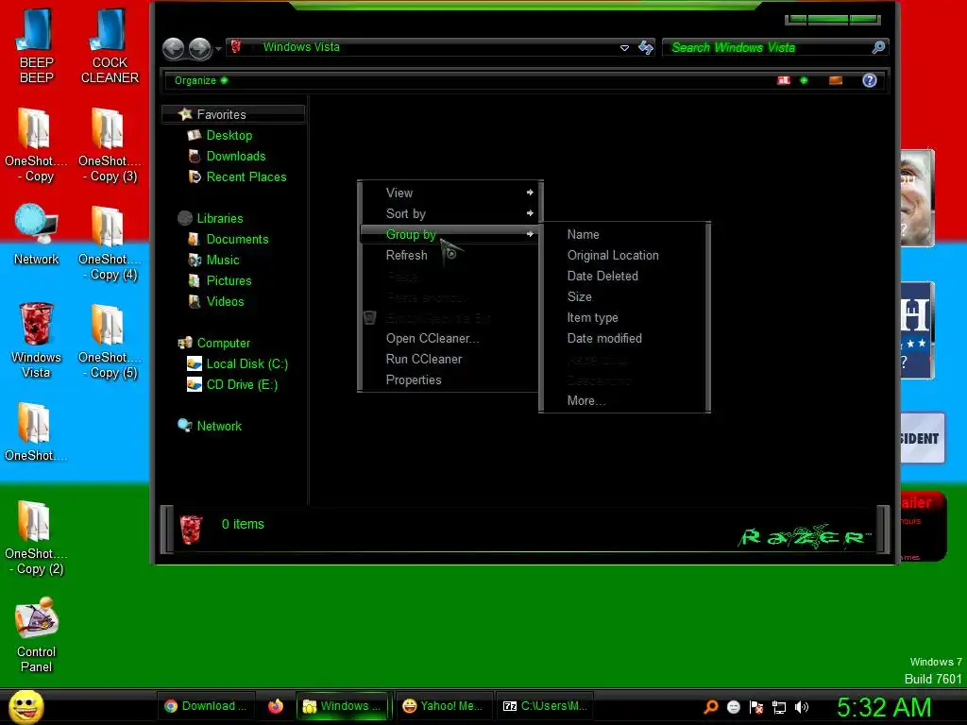The width and height of the screenshot is (967, 725).
Task: Click the Explorer Back navigation button
Action: coord(174,49)
